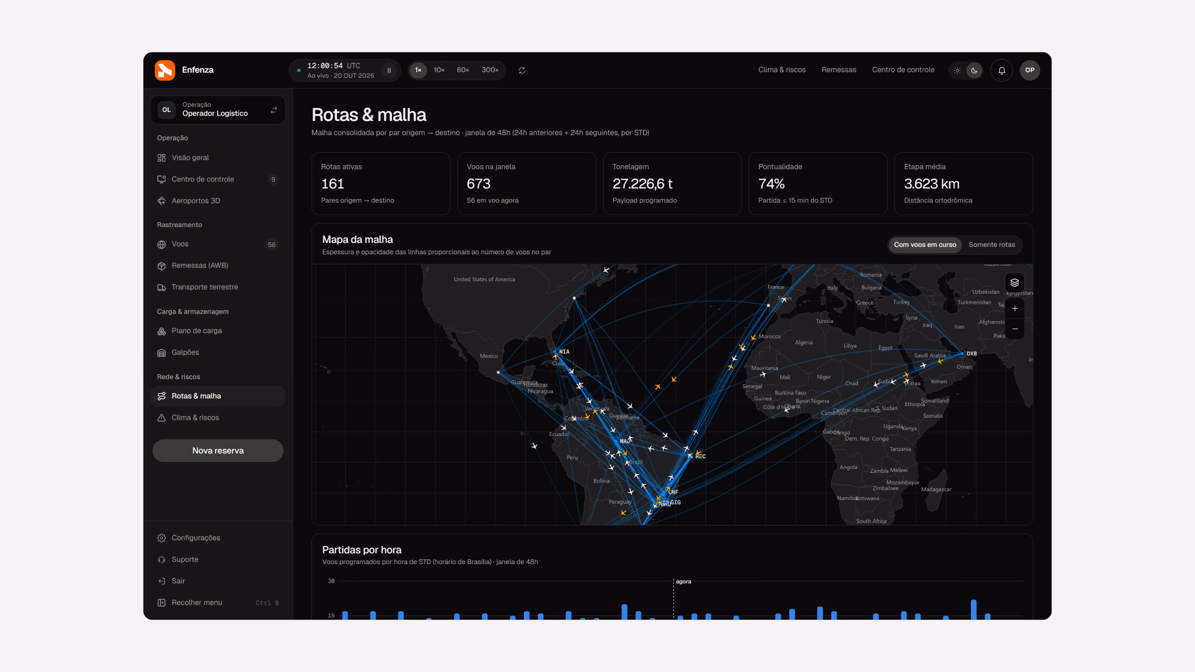
Task: Open Centro de controle in top navigation
Action: pos(903,70)
